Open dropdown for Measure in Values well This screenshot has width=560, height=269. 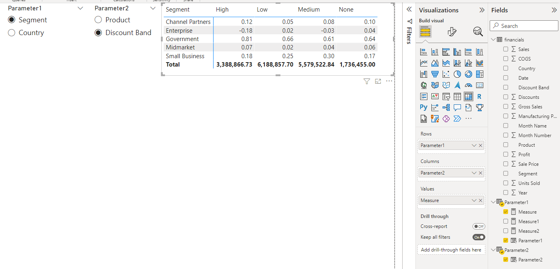(x=474, y=200)
